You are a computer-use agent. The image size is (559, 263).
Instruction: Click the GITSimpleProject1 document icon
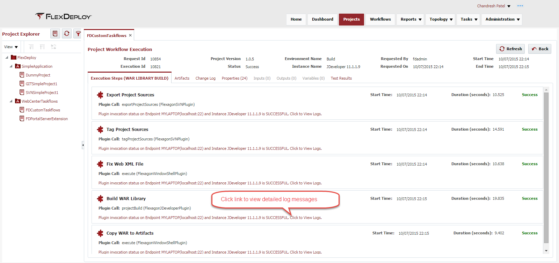point(22,83)
